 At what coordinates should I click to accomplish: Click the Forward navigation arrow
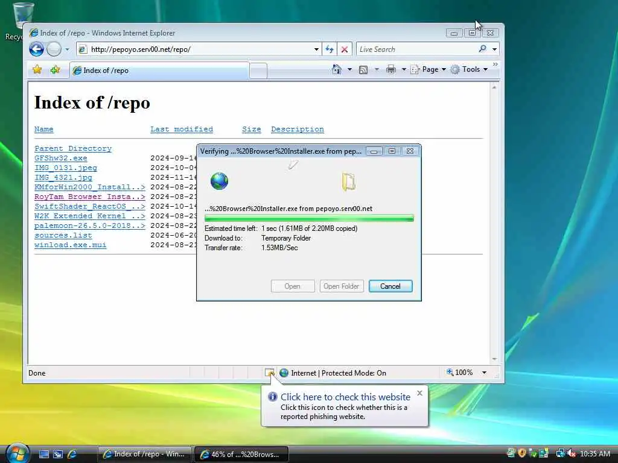tap(54, 49)
